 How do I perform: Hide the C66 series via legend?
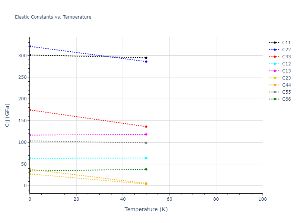286,99
